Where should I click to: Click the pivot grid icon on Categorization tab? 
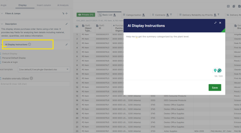[124, 15]
